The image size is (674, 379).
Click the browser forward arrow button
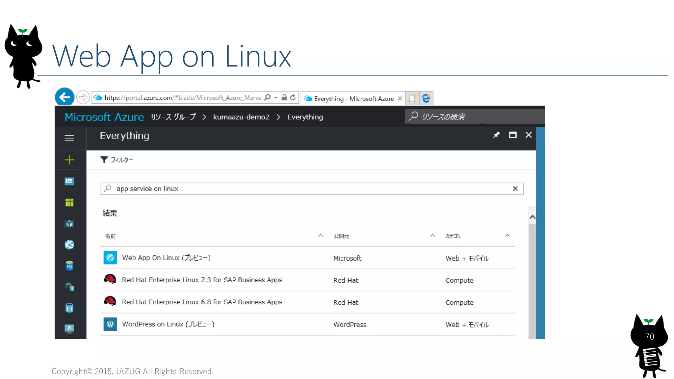(x=83, y=97)
